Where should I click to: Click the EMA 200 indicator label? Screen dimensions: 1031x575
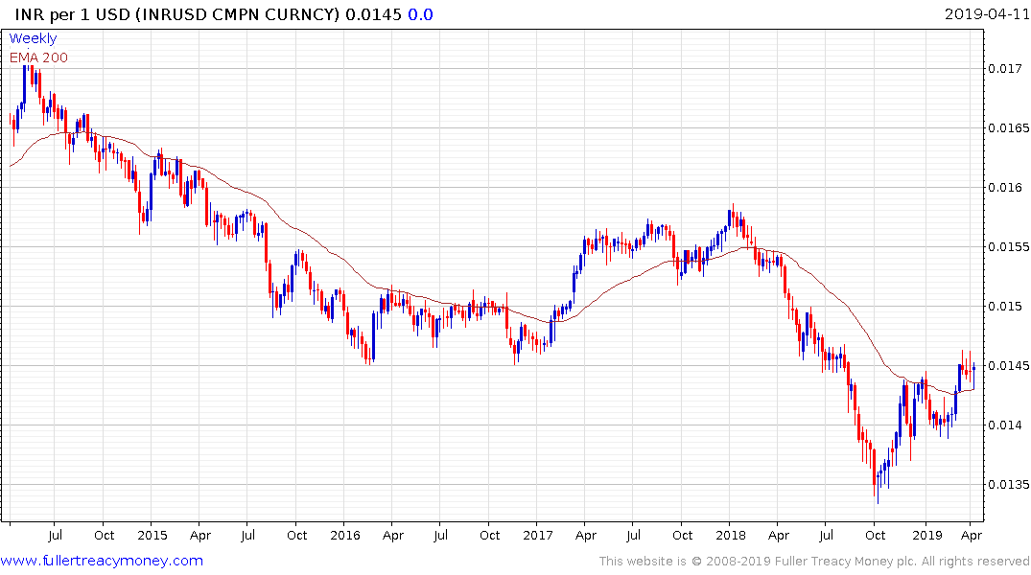coord(38,57)
